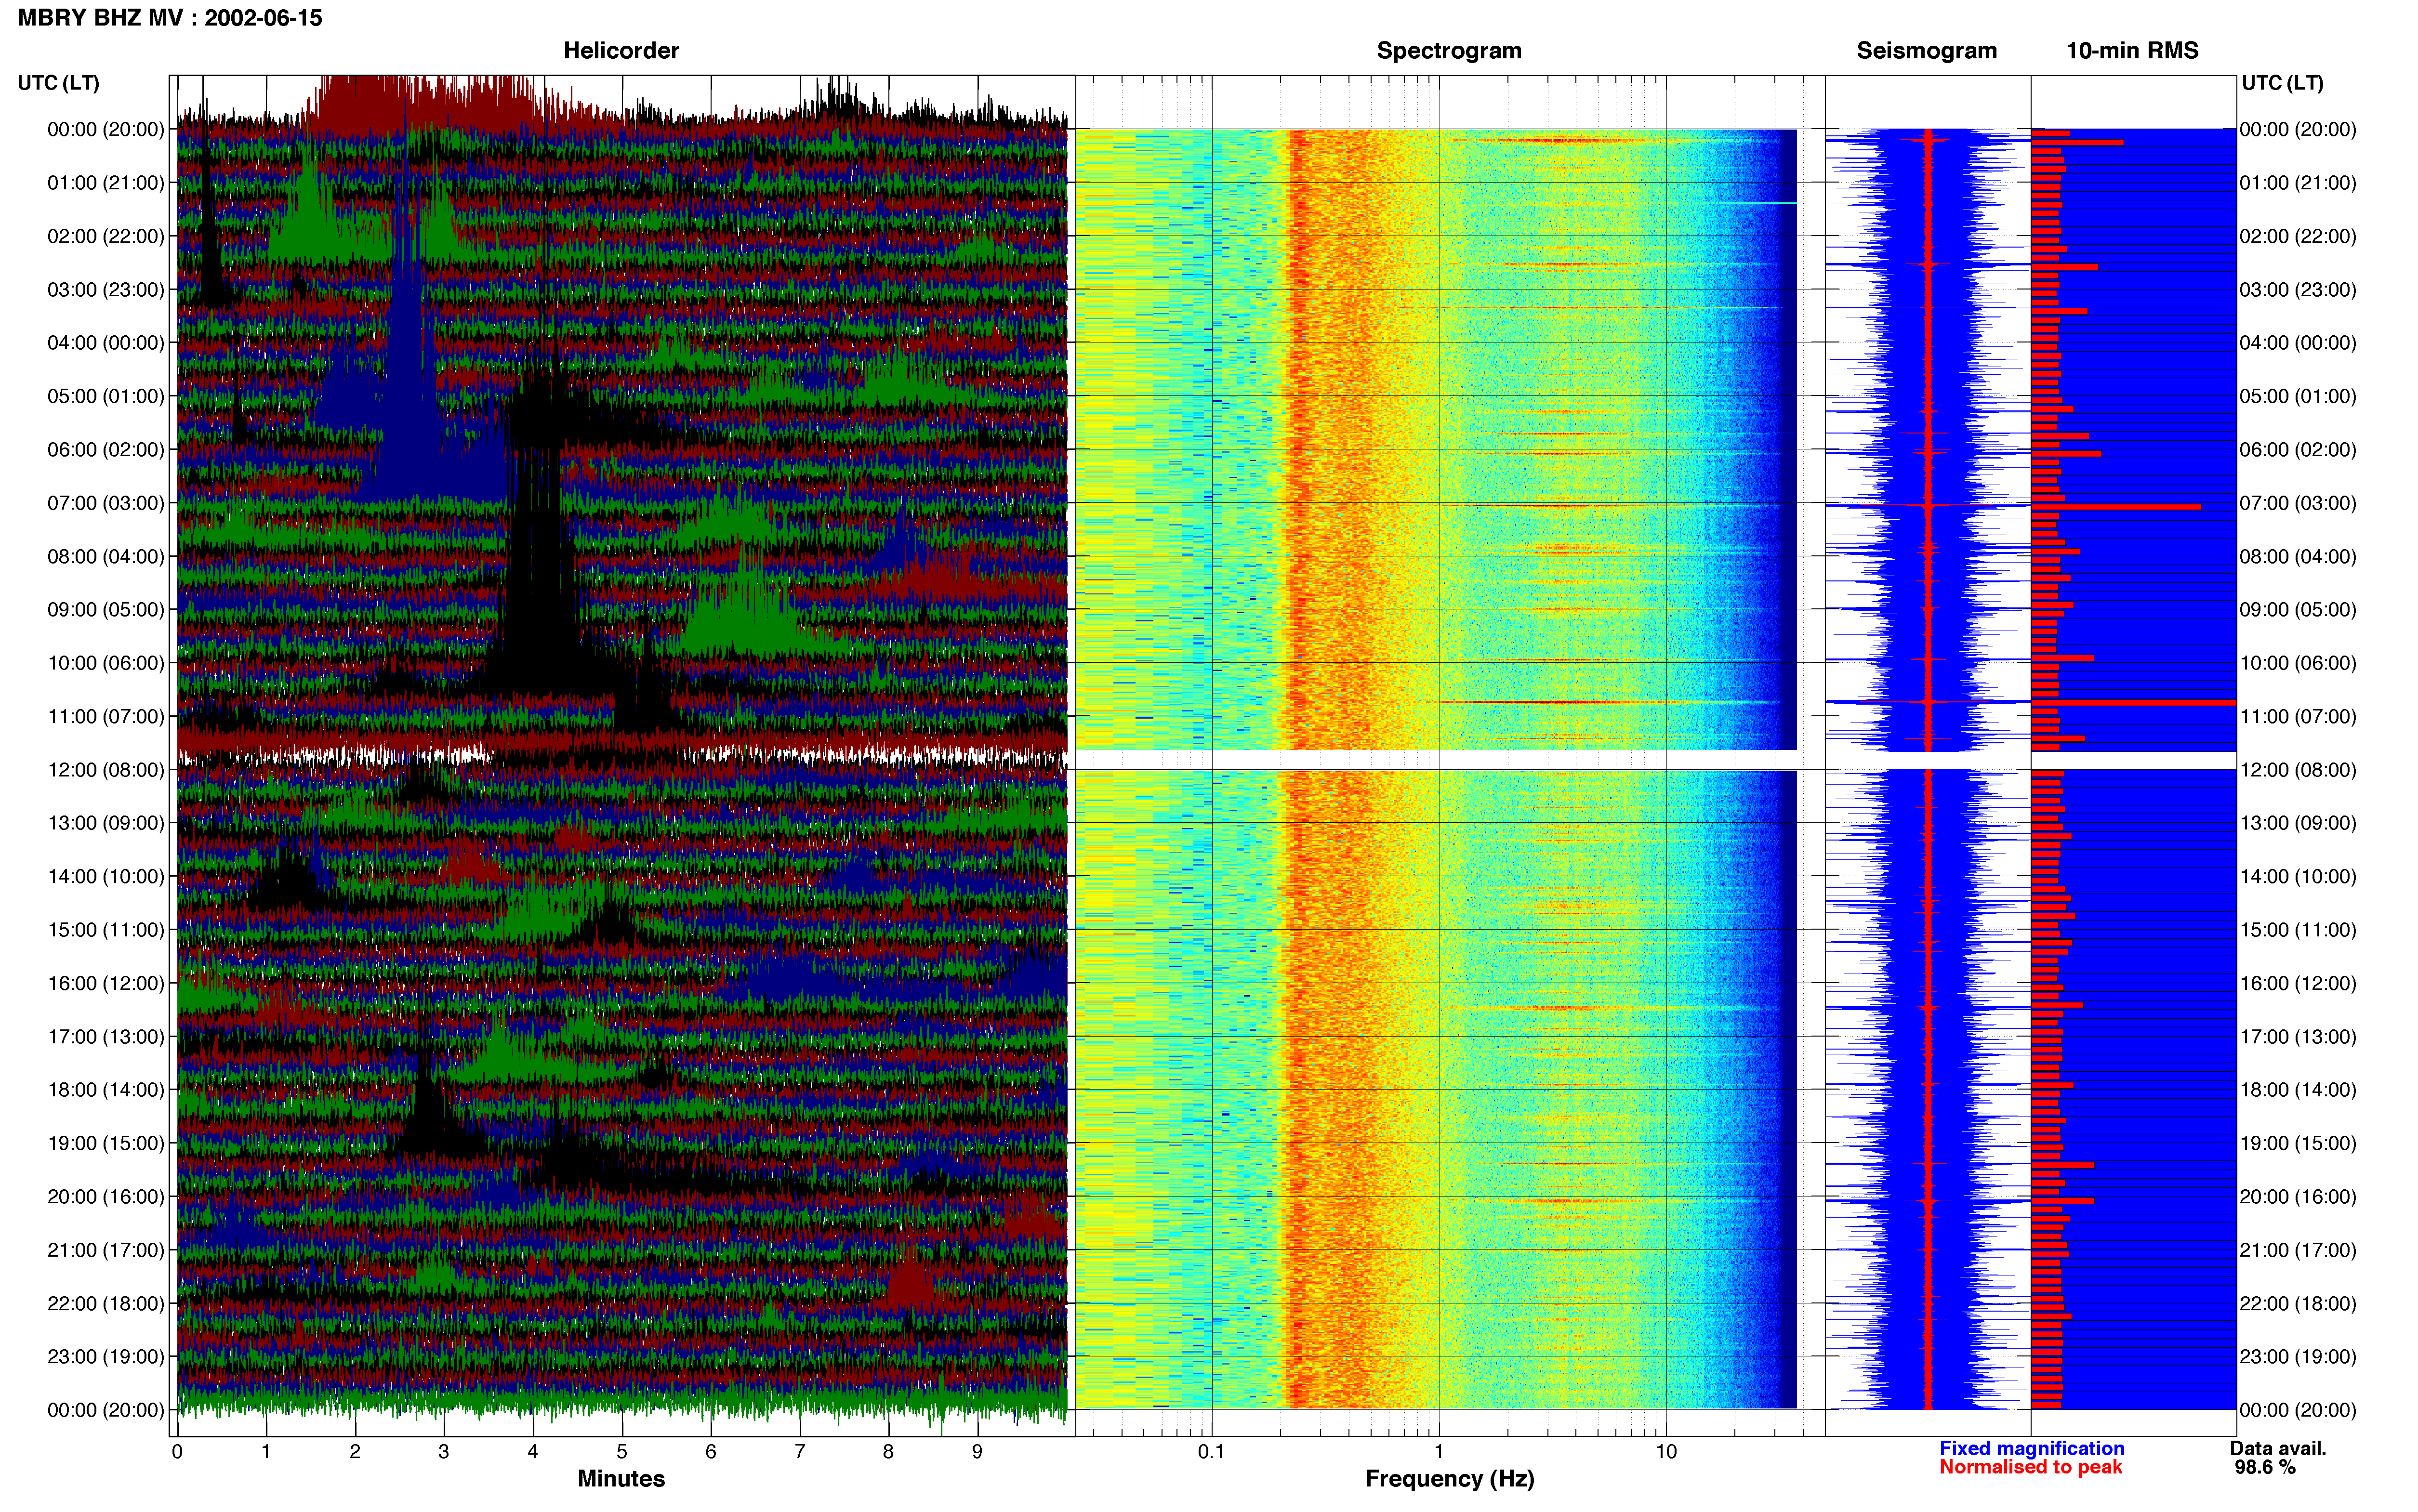
Task: Click right axis label '07:00 (03:00)'
Action: 2298,503
